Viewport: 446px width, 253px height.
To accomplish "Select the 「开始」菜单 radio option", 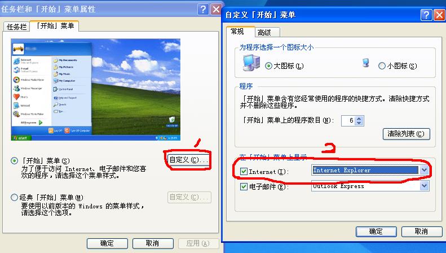I will point(14,161).
